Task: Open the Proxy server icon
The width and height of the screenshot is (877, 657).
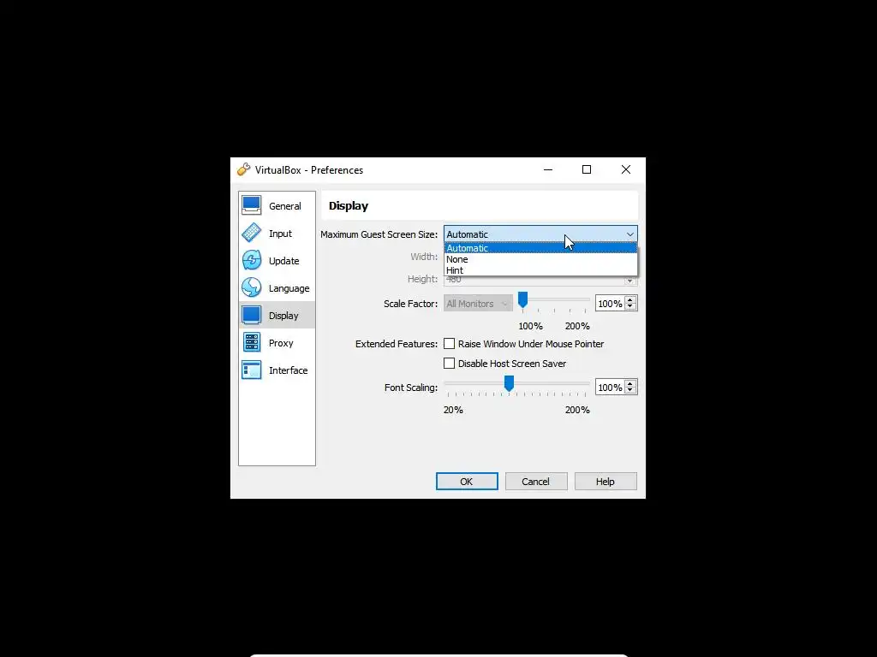Action: 251,342
